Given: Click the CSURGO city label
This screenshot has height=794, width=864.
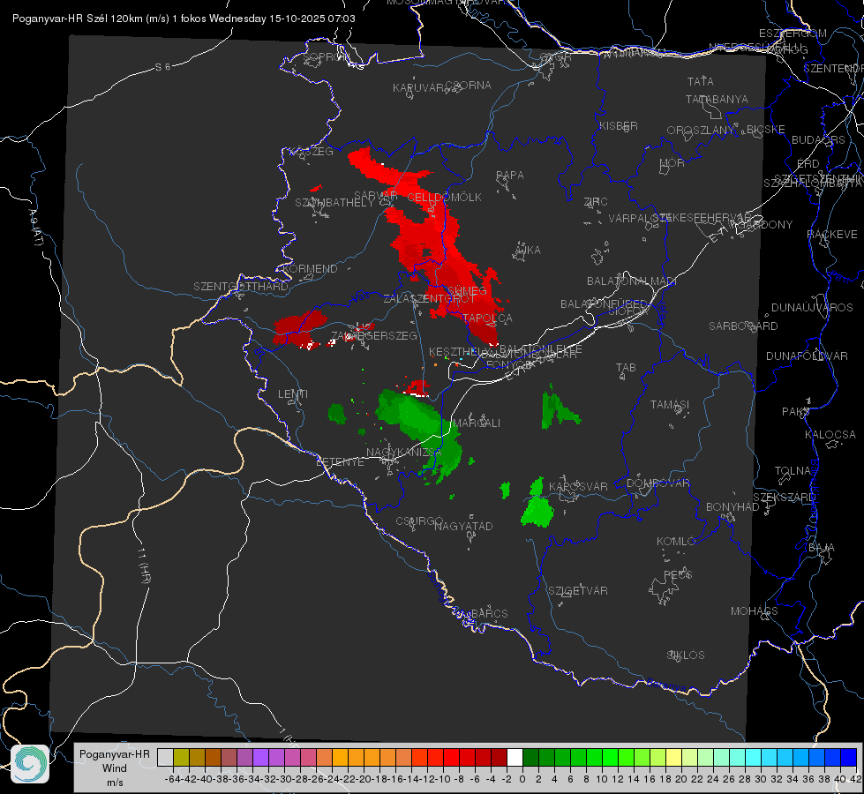Looking at the screenshot, I should 419,521.
